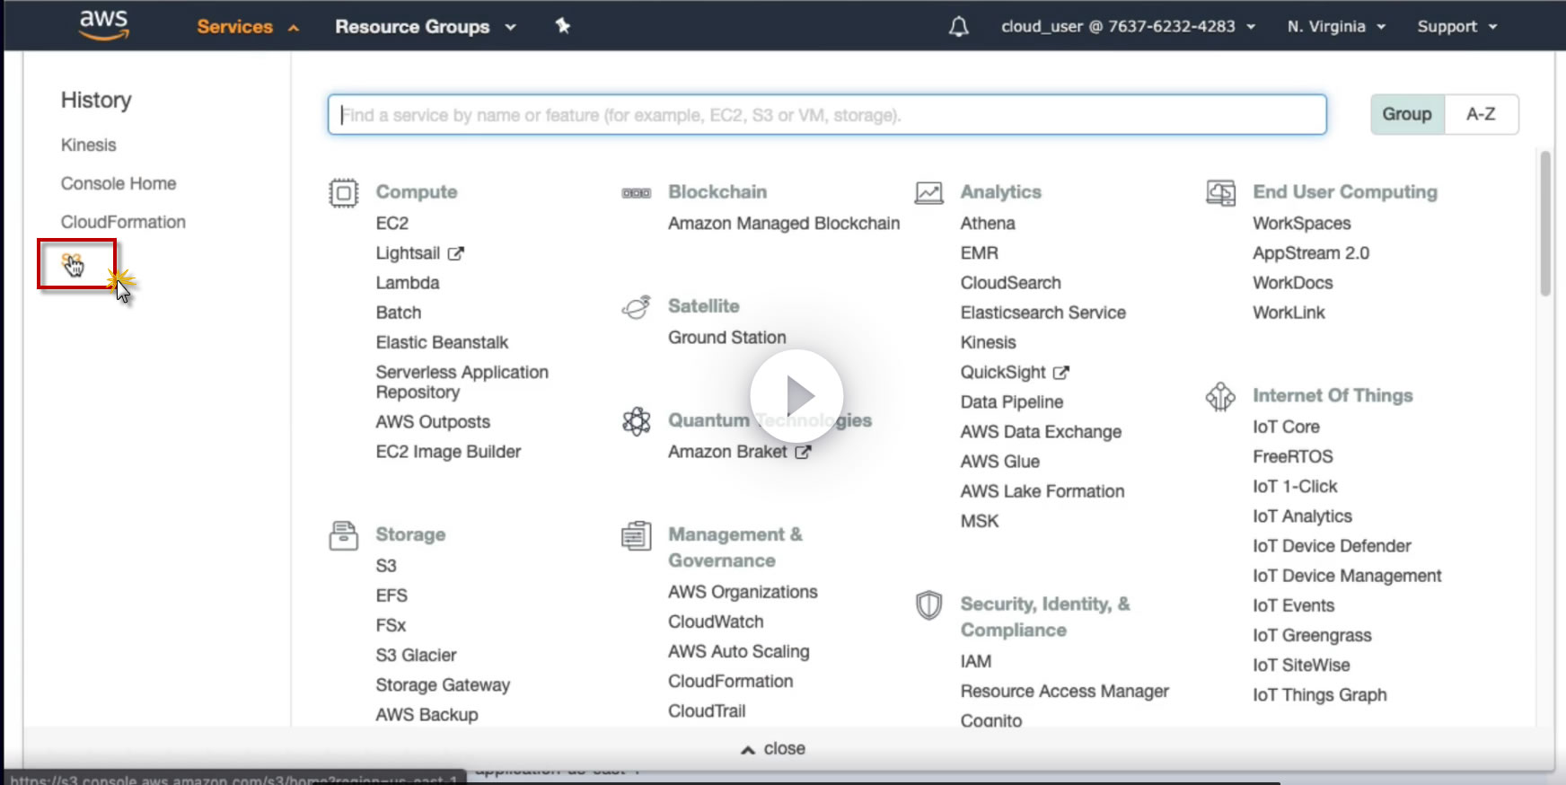Image resolution: width=1566 pixels, height=785 pixels.
Task: Expand the Resource Groups dropdown
Action: pyautogui.click(x=425, y=27)
